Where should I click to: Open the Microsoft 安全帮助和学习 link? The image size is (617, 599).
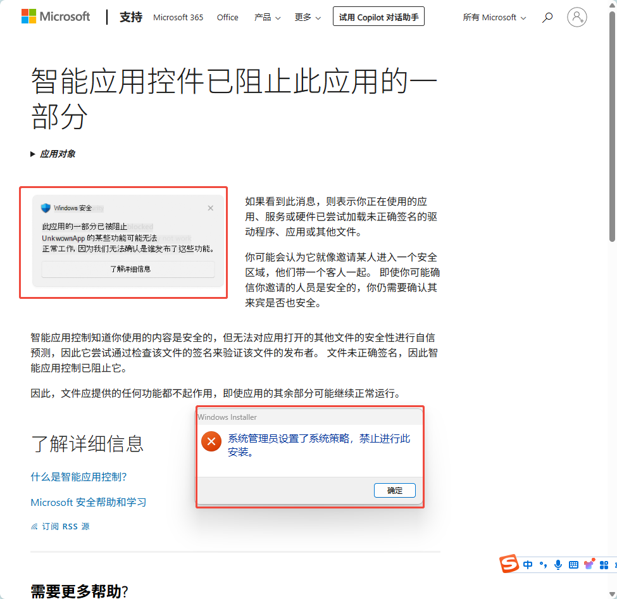(x=89, y=502)
